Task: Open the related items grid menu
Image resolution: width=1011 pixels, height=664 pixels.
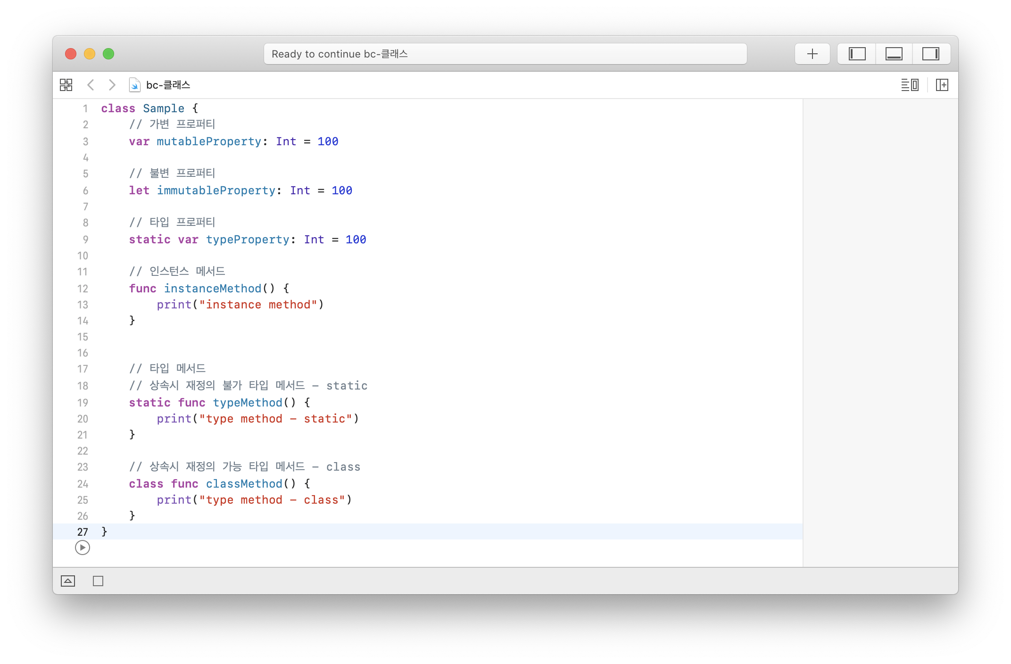Action: (x=66, y=85)
